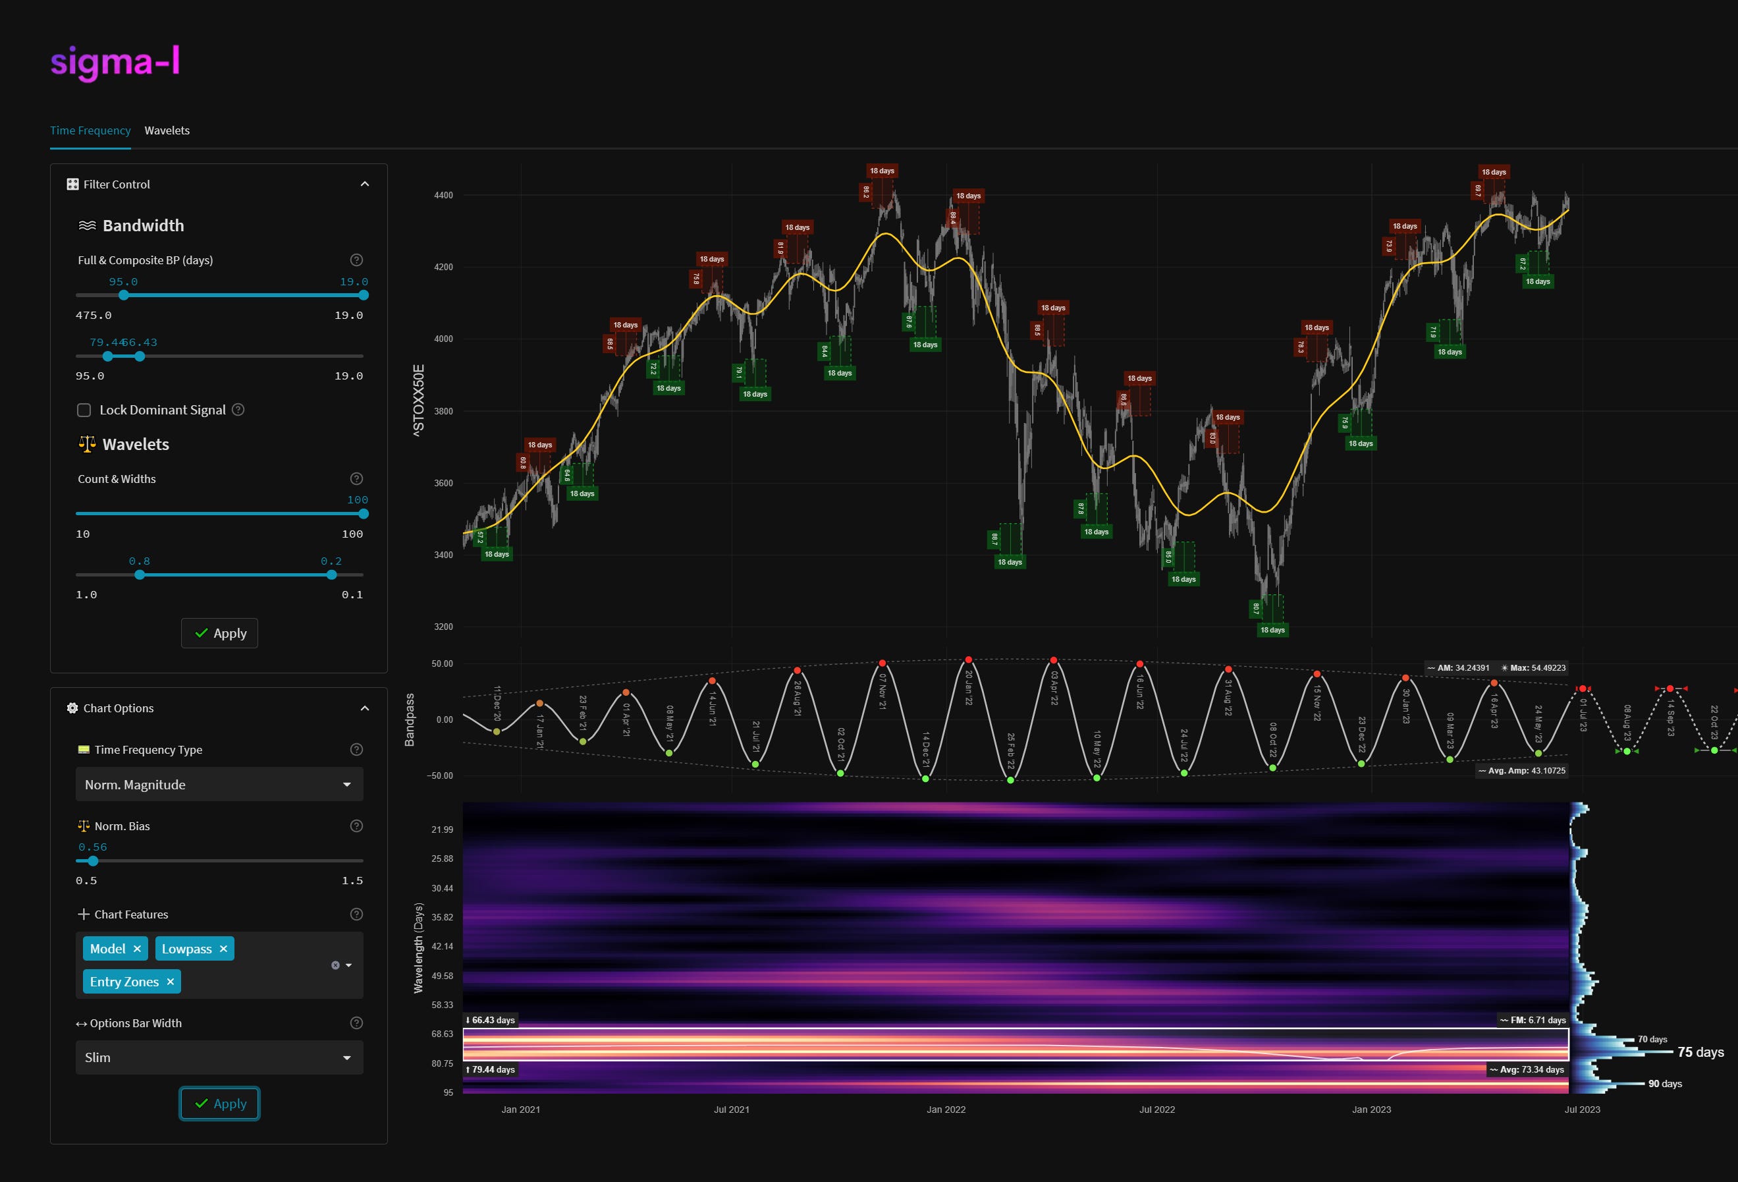
Task: Click the Bandwidth waves icon
Action: (87, 225)
